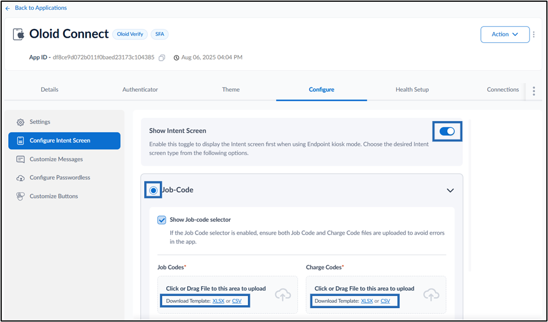This screenshot has height=322, width=548.
Task: Click the Charge Codes upload drop area
Action: coord(376,295)
